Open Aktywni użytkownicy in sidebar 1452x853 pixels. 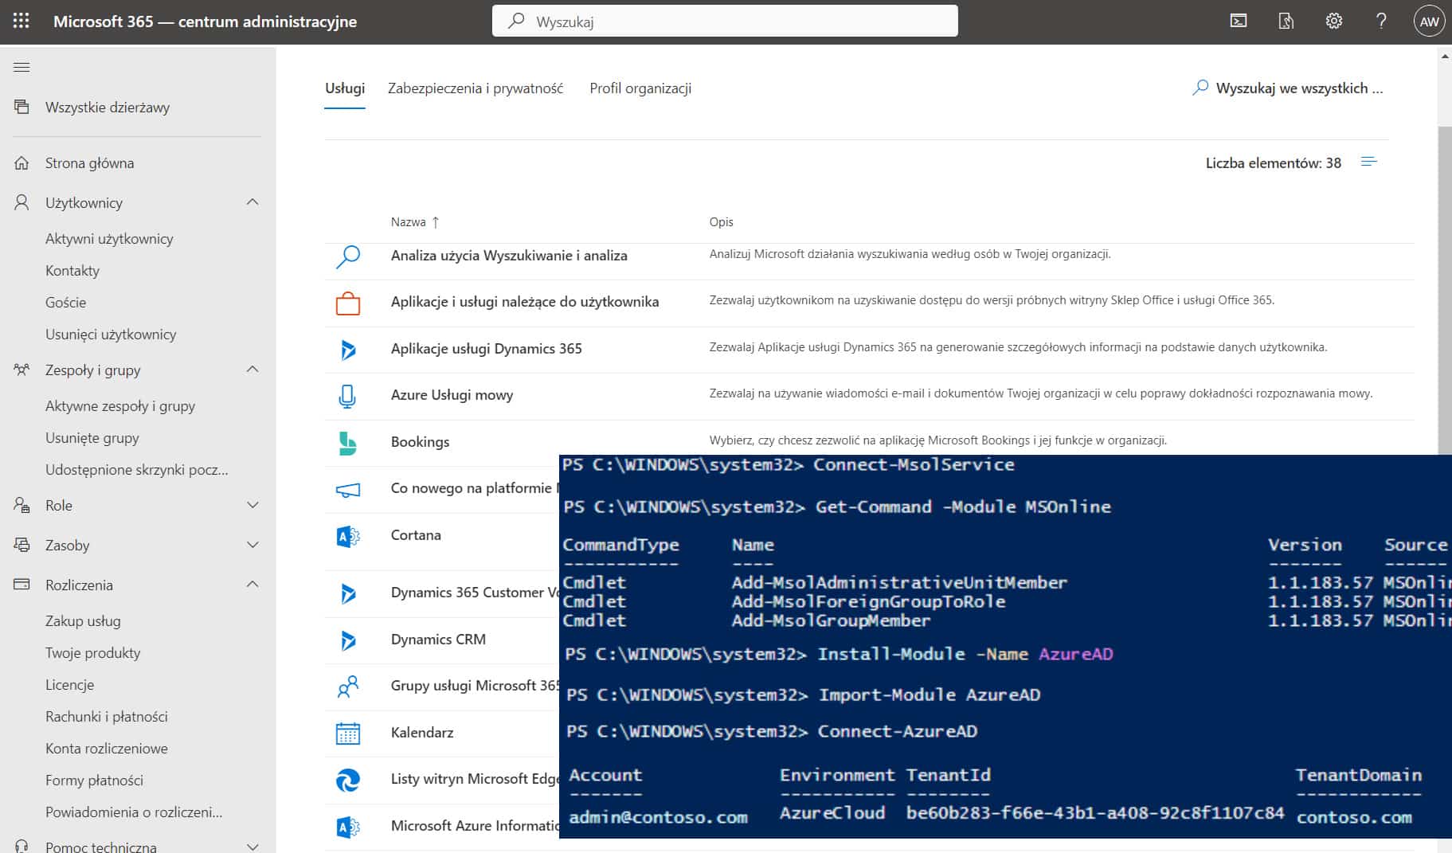[x=109, y=239]
